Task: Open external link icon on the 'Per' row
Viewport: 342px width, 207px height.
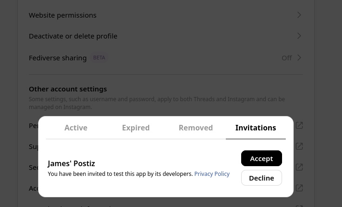Action: 299,125
